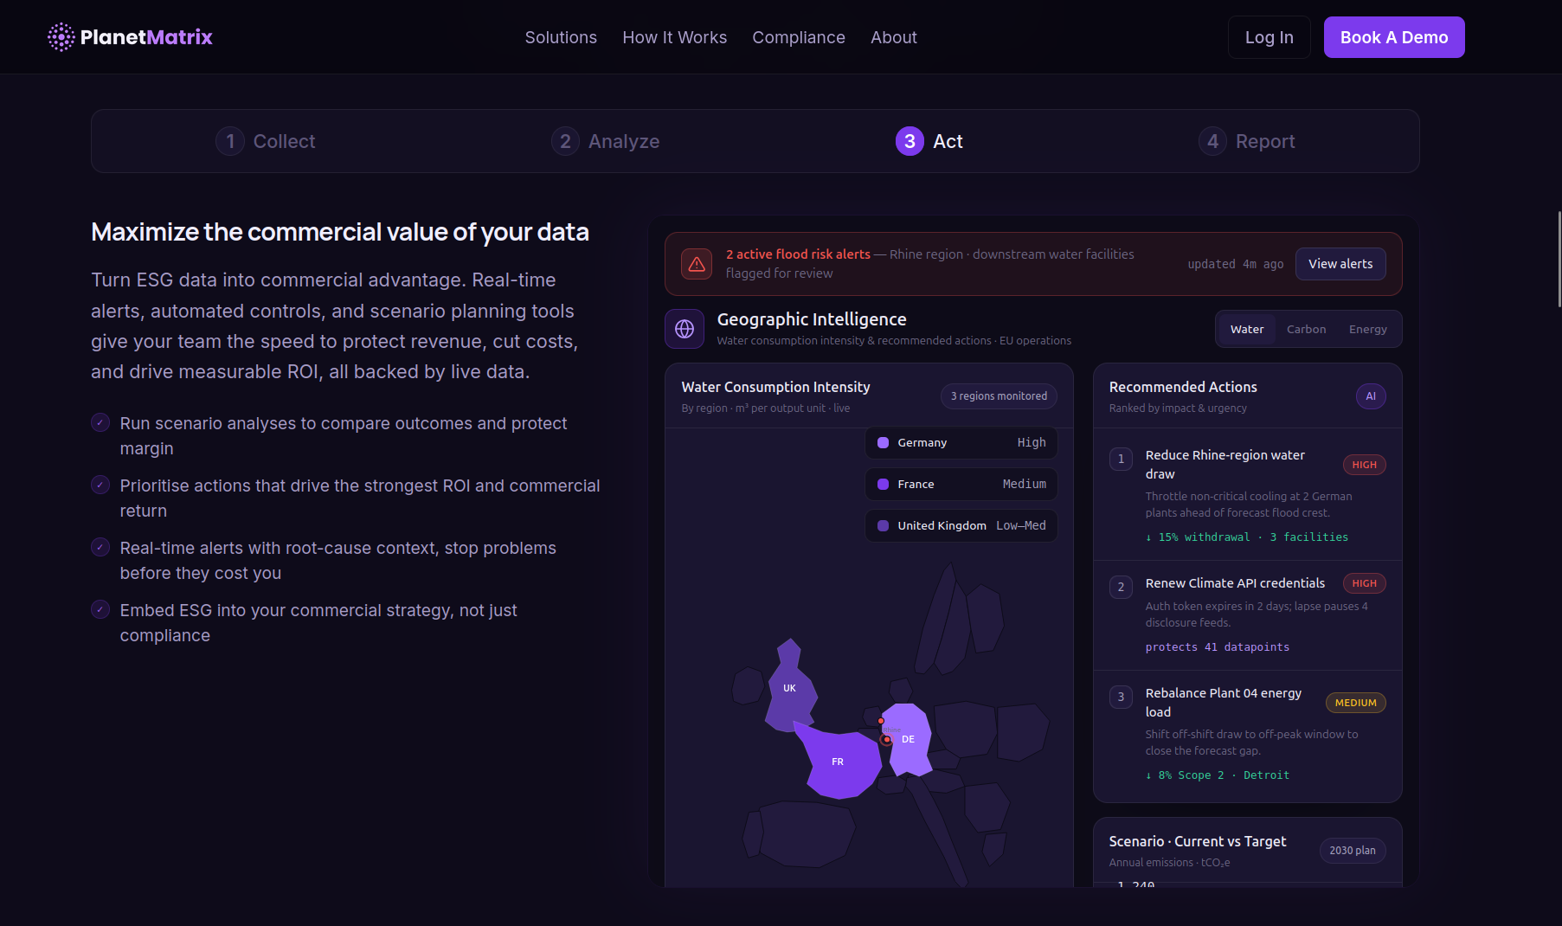Click the 2030 plan badge
Screen dimensions: 1562x926
pyautogui.click(x=1353, y=851)
